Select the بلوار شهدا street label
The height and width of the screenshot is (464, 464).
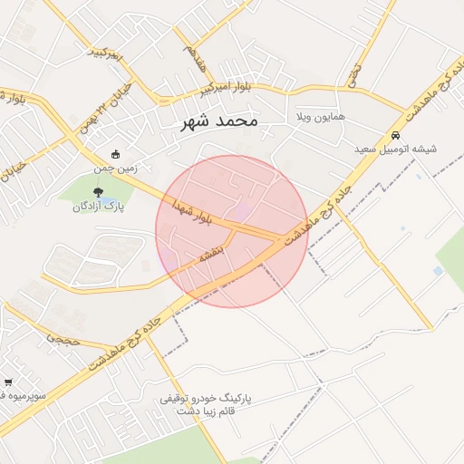192,212
